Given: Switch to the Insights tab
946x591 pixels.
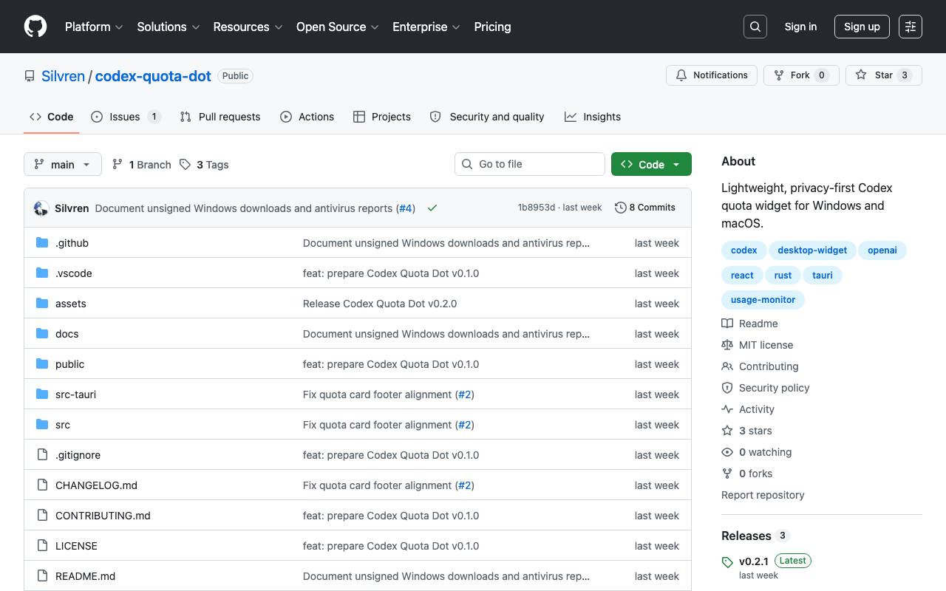Looking at the screenshot, I should (x=593, y=117).
